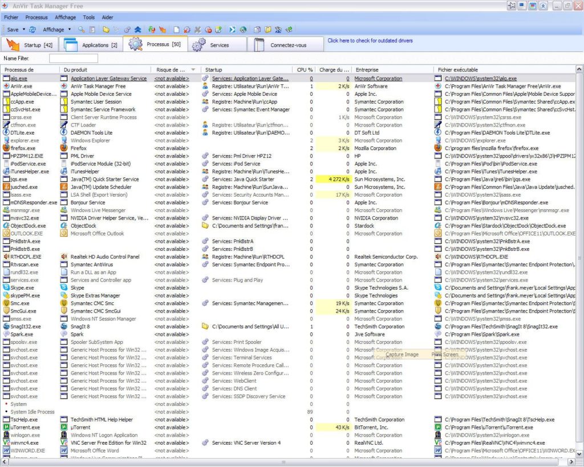
Task: Click the VNC icon beside winvnc4.exe
Action: coord(6,443)
